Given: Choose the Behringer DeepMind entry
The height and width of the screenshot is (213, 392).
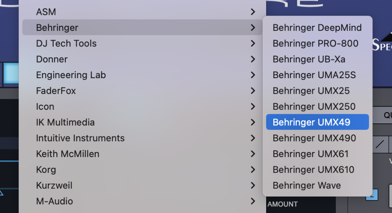Looking at the screenshot, I should 317,28.
